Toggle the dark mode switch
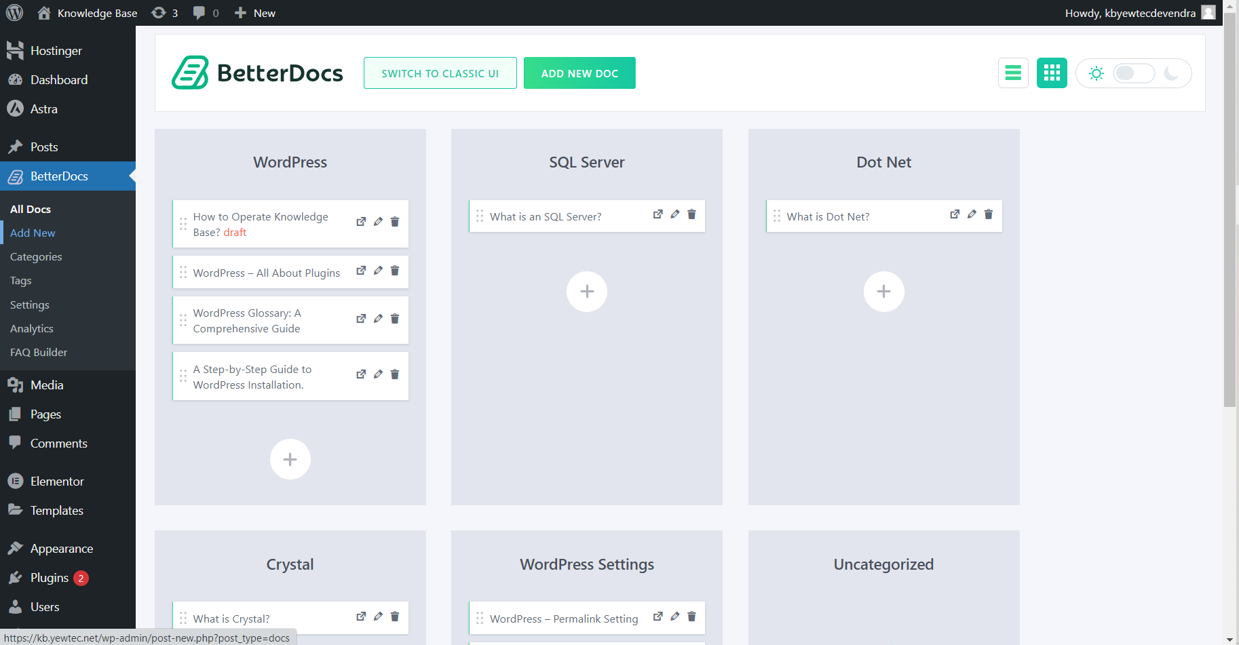 1134,73
